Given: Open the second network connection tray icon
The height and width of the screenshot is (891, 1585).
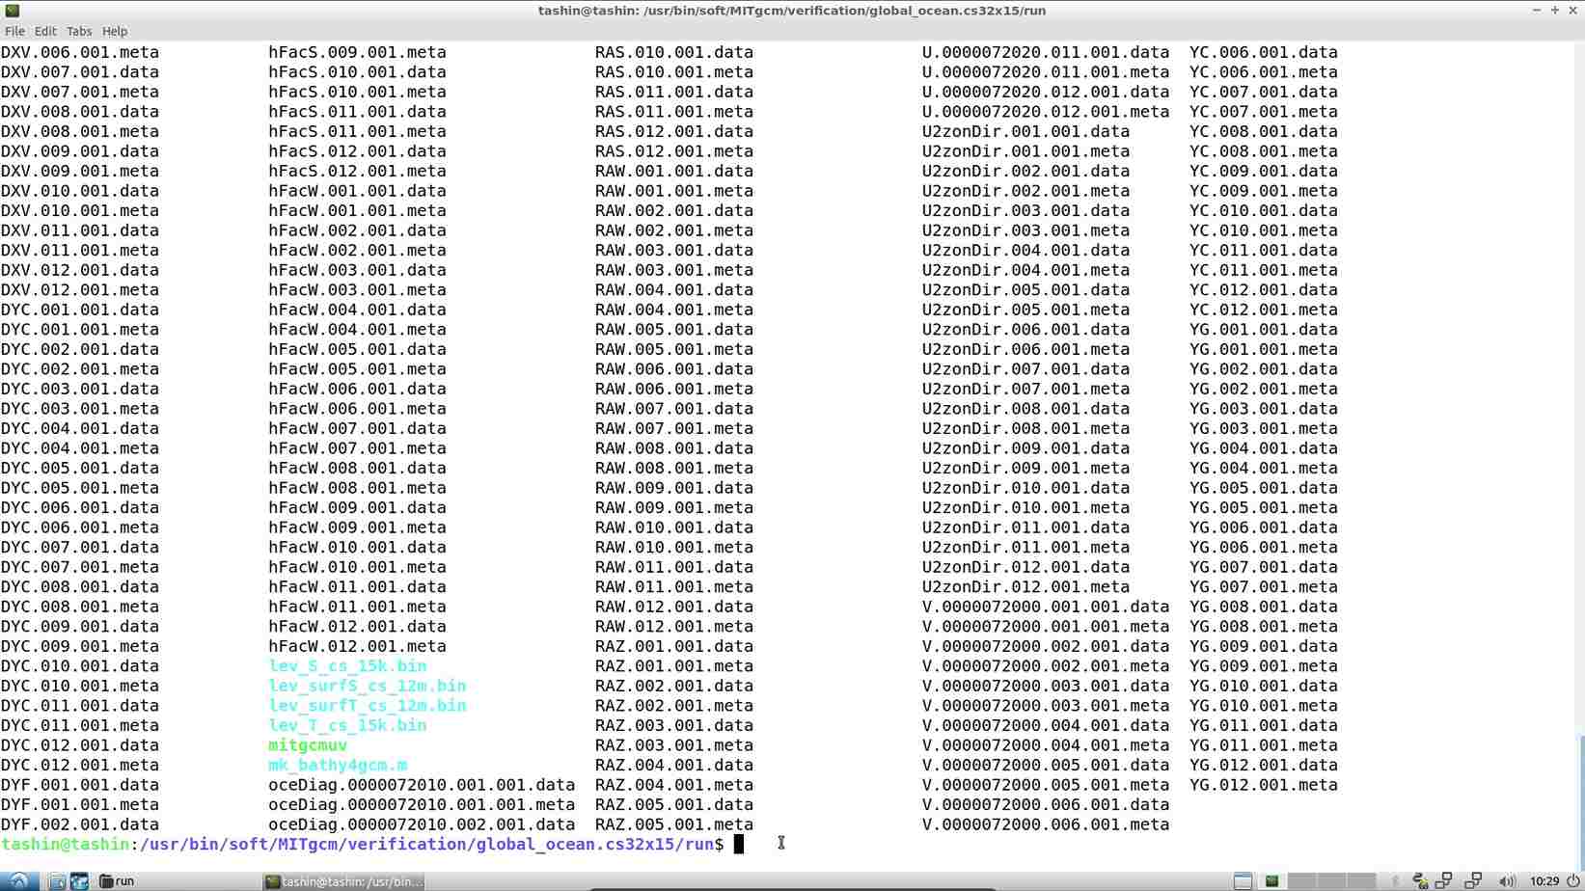Looking at the screenshot, I should (x=1473, y=880).
